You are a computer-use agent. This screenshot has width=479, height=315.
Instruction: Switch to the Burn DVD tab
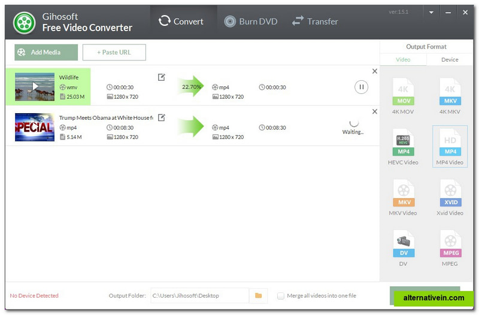251,22
